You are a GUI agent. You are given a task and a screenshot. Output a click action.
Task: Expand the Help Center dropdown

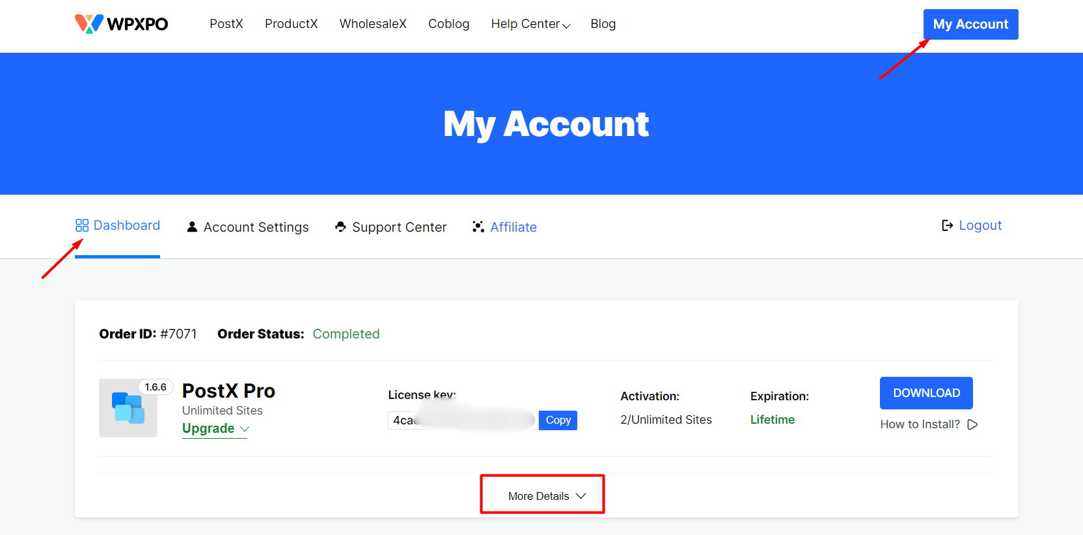point(530,24)
